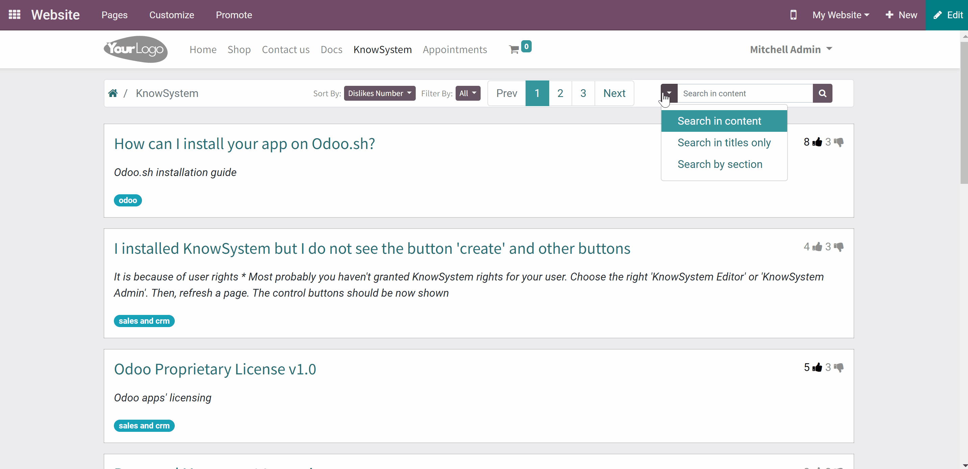This screenshot has height=469, width=968.
Task: Choose Search in content option
Action: click(724, 121)
